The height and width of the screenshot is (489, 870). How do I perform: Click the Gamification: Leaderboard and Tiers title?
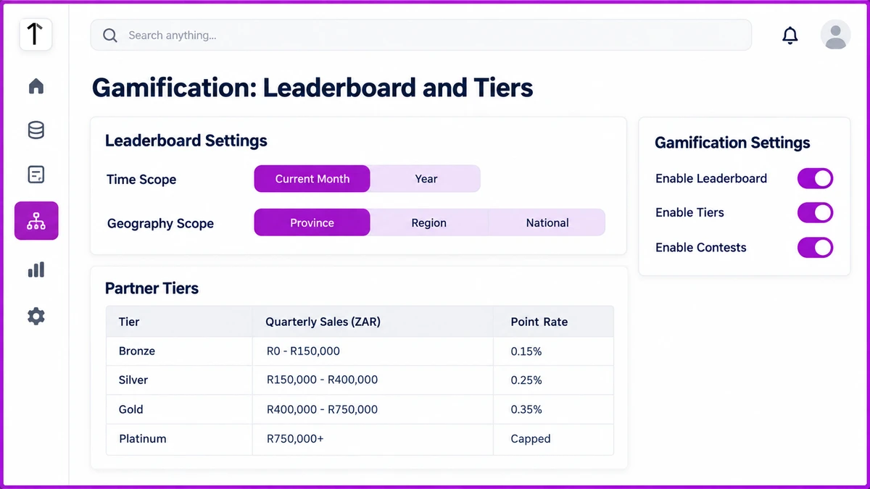click(312, 88)
